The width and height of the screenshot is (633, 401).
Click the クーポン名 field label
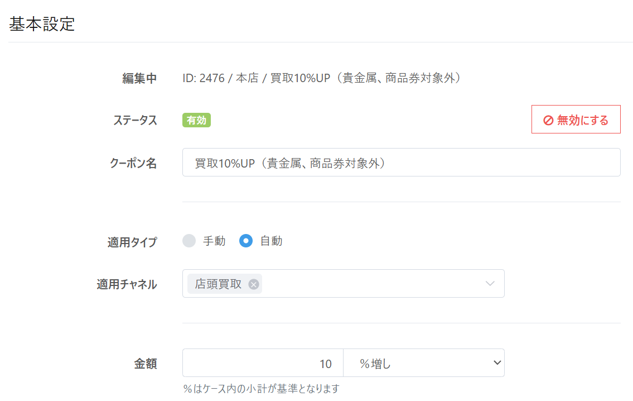(x=133, y=163)
